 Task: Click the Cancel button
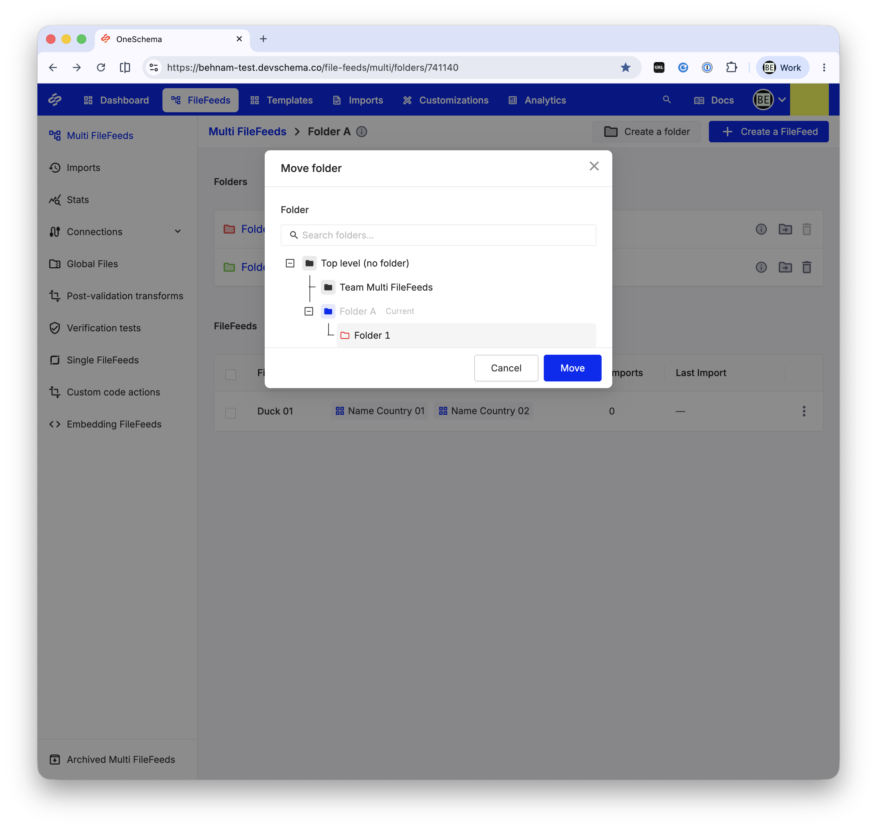pos(506,368)
